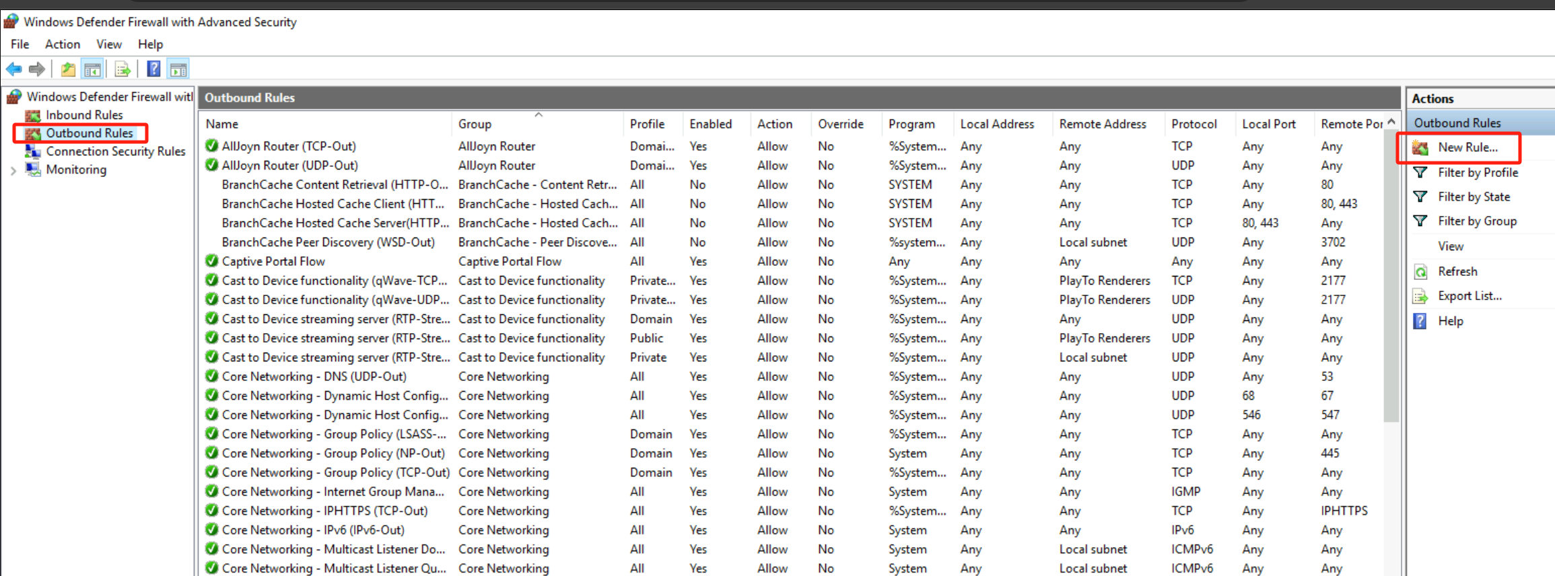Click Refresh in the Actions pane
1555x576 pixels.
pos(1458,272)
